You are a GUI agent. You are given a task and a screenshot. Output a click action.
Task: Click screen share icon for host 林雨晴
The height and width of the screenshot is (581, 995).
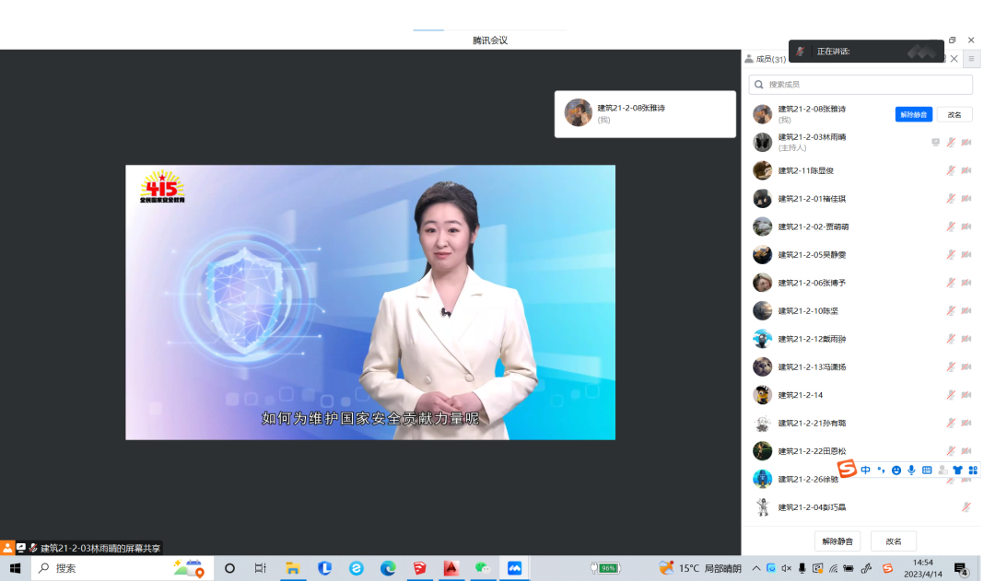coord(935,143)
